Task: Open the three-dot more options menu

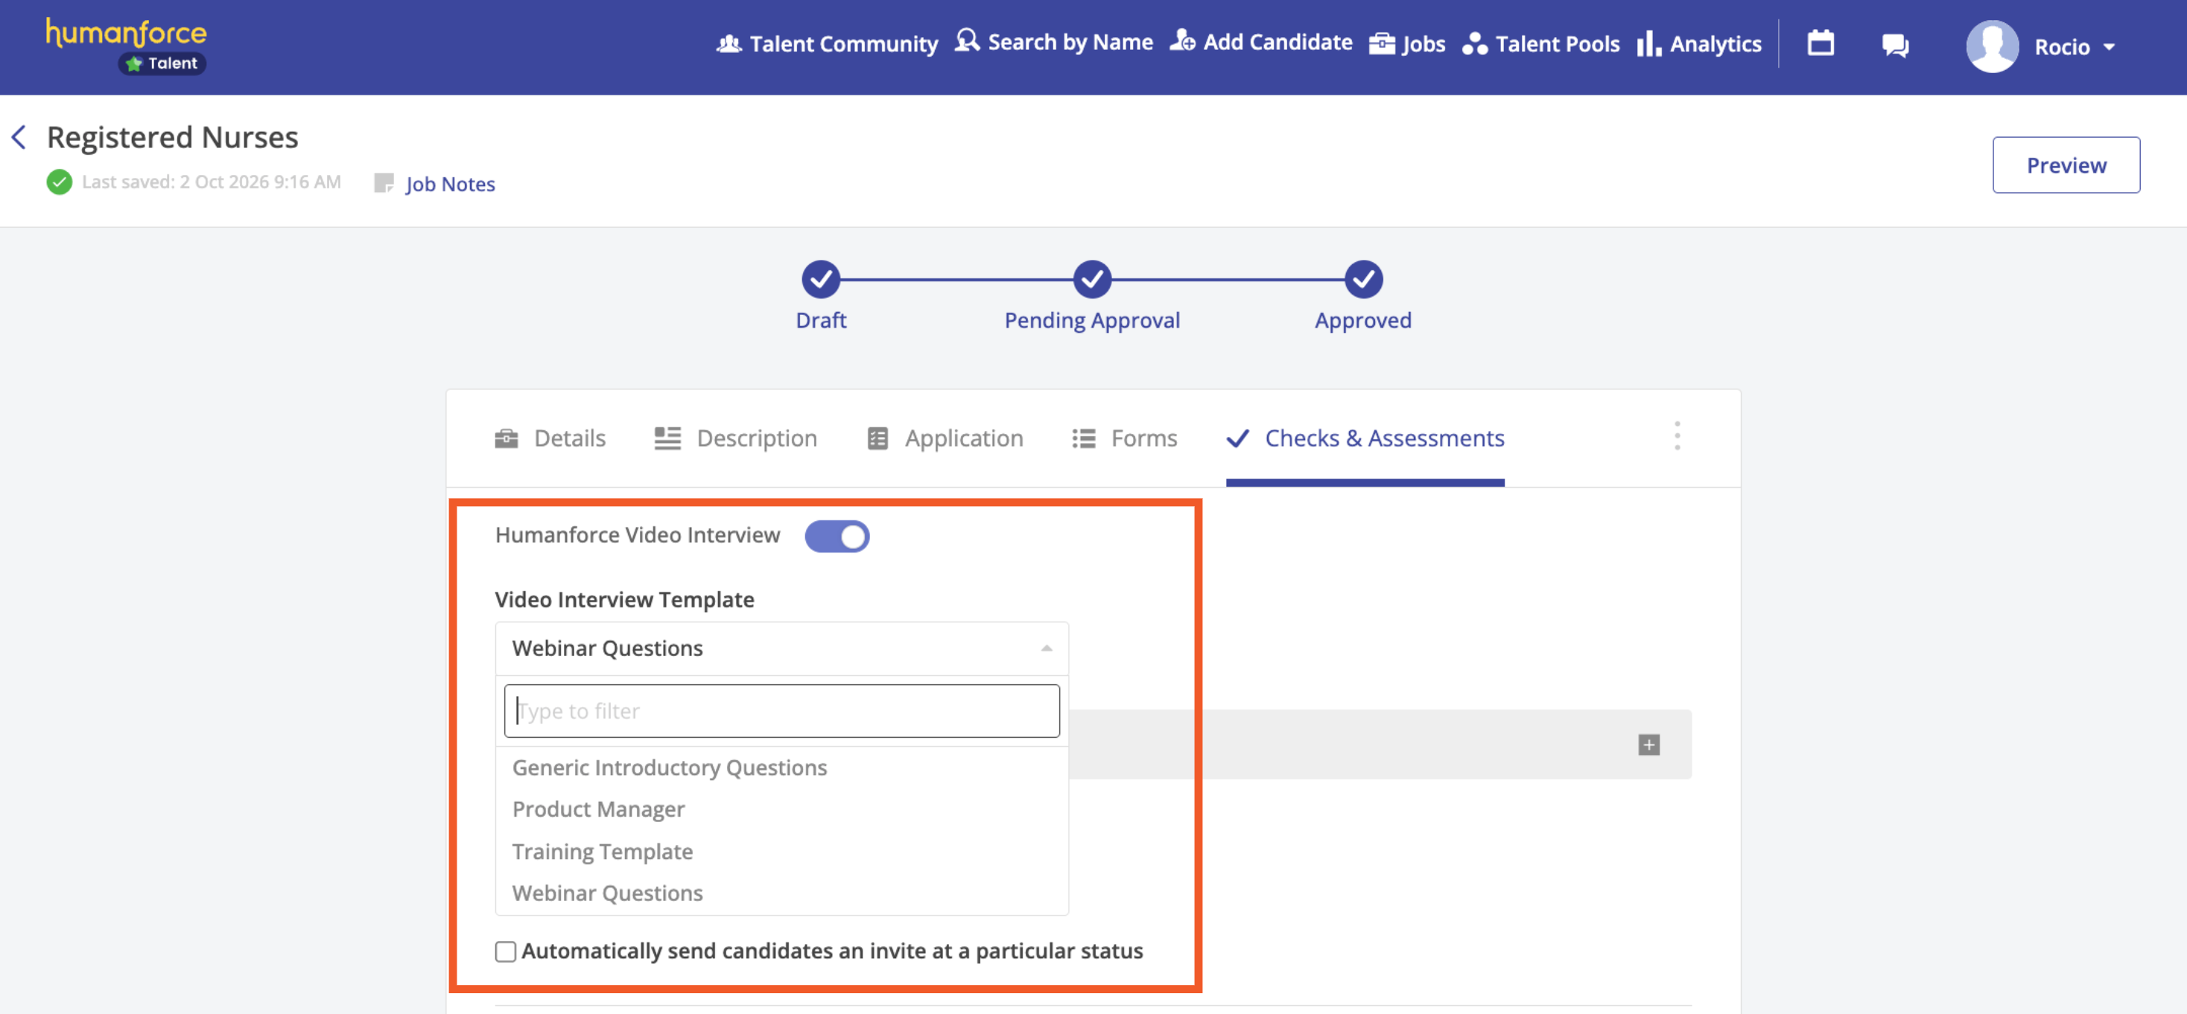Action: [1677, 436]
